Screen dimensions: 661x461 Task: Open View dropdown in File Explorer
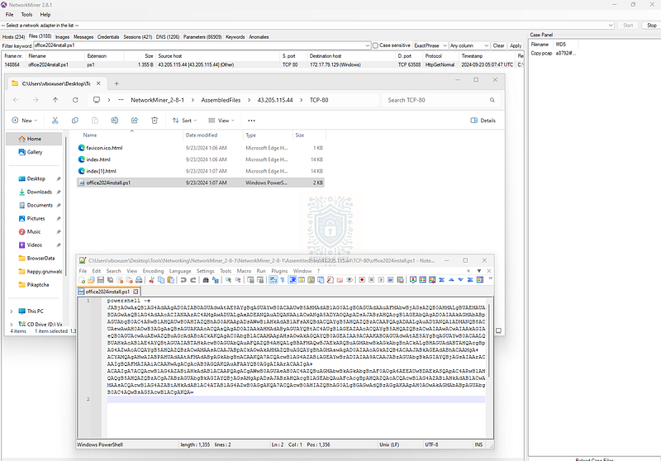pyautogui.click(x=220, y=121)
